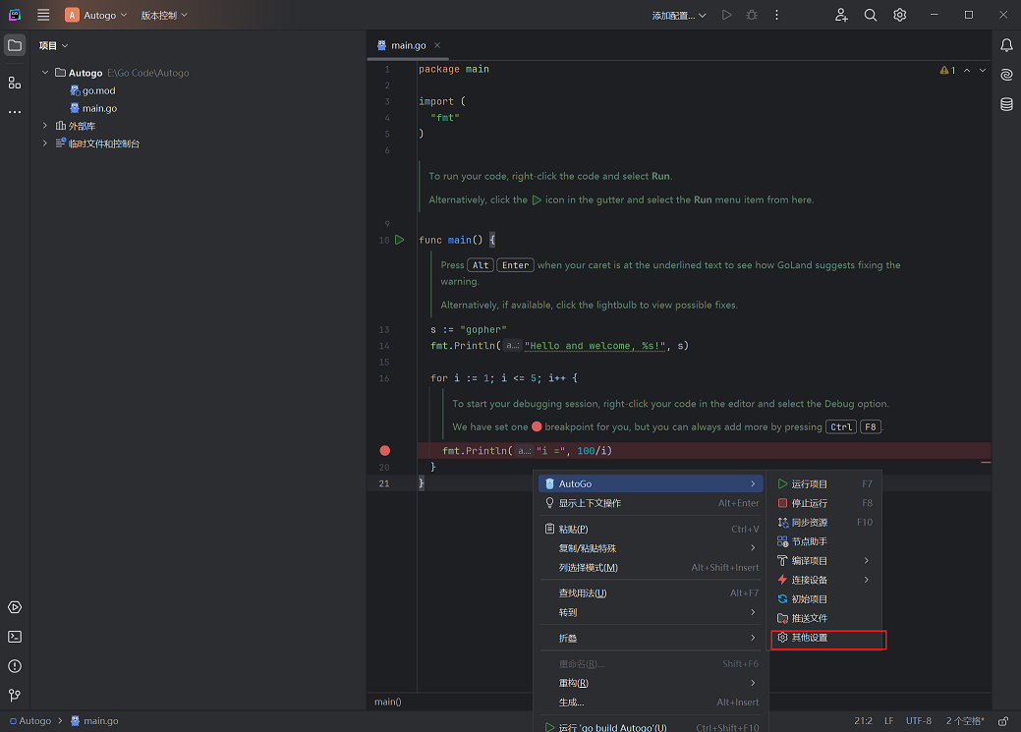This screenshot has height=732, width=1021.
Task: Open the IDE settings gear icon
Action: (900, 15)
